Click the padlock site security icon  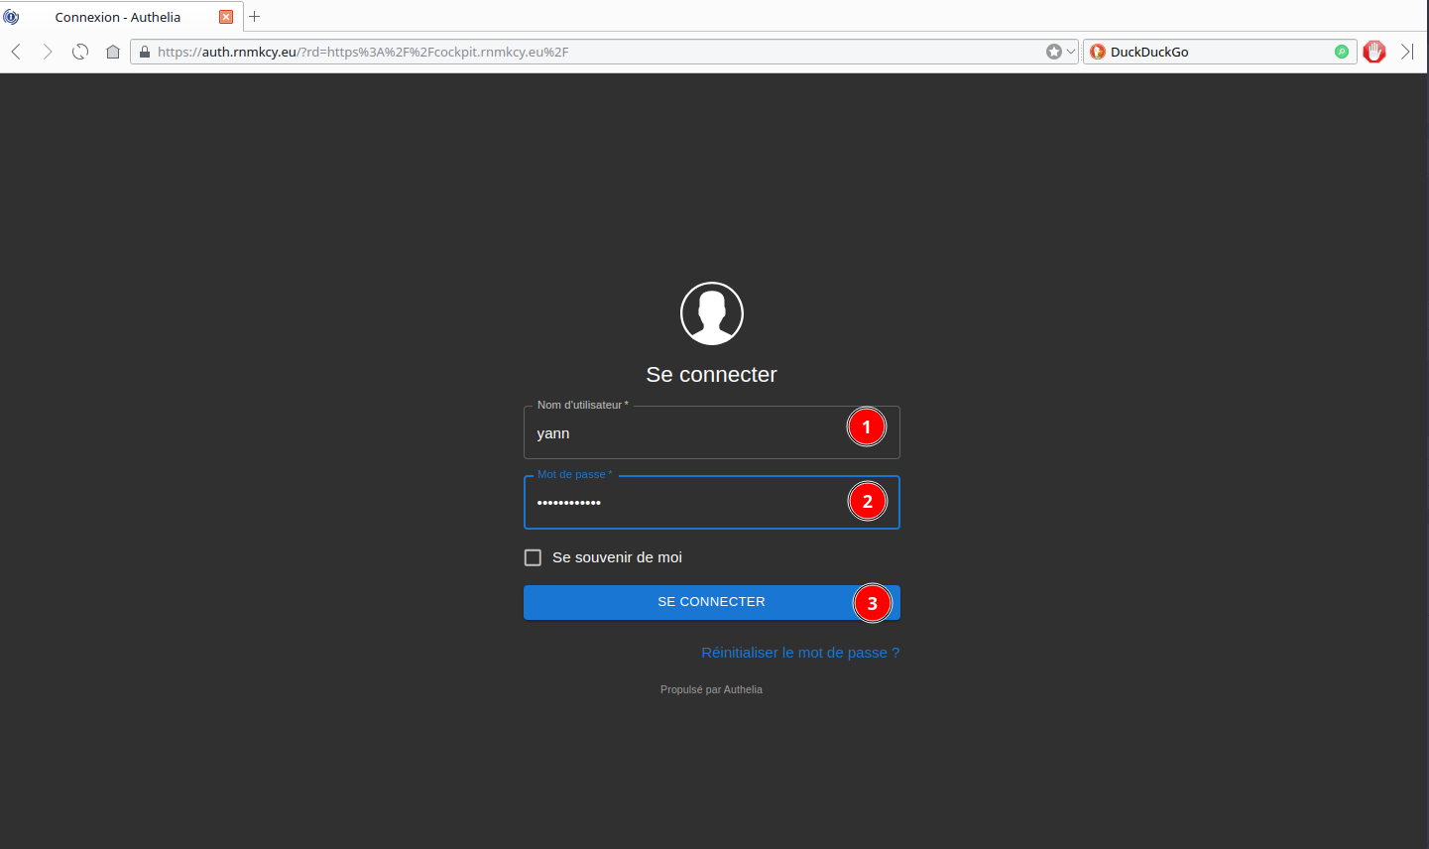pos(145,52)
